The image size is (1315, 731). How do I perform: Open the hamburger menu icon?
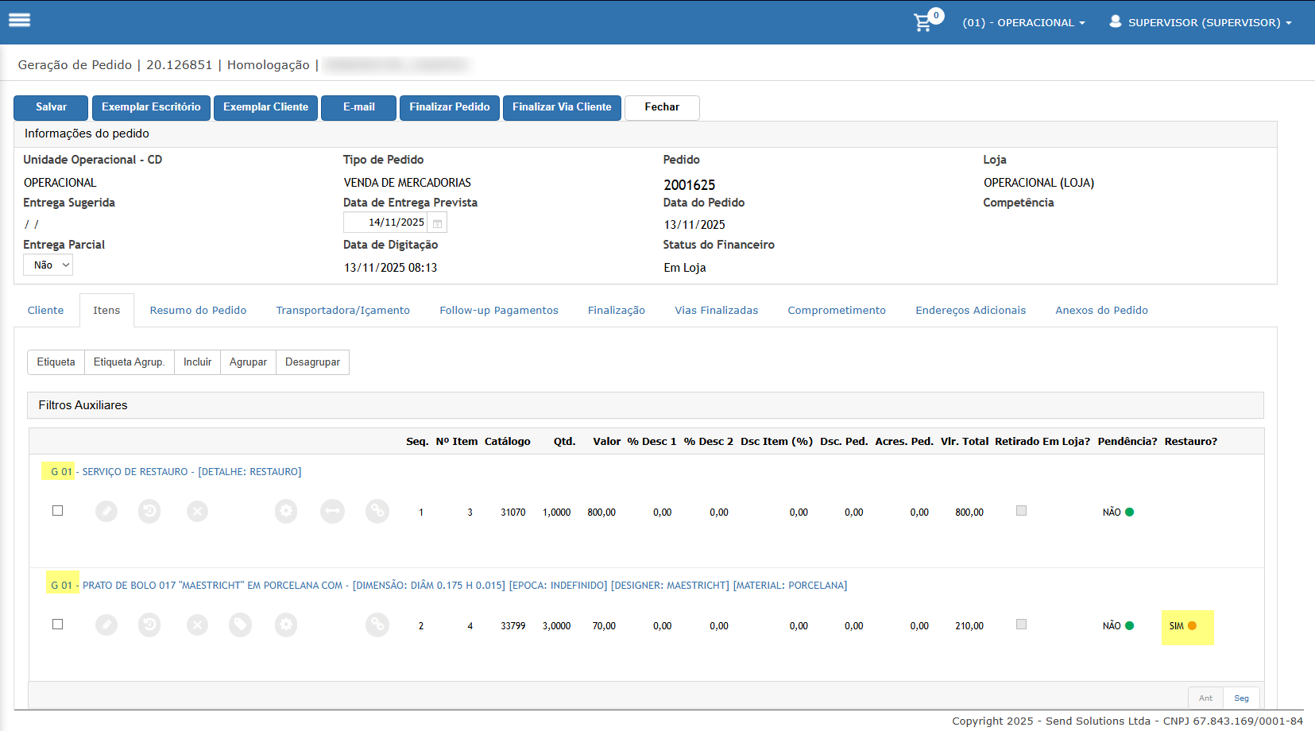19,21
